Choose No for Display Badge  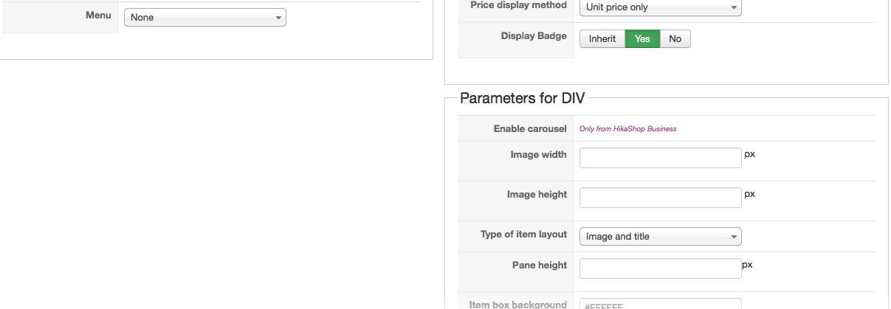pyautogui.click(x=675, y=39)
